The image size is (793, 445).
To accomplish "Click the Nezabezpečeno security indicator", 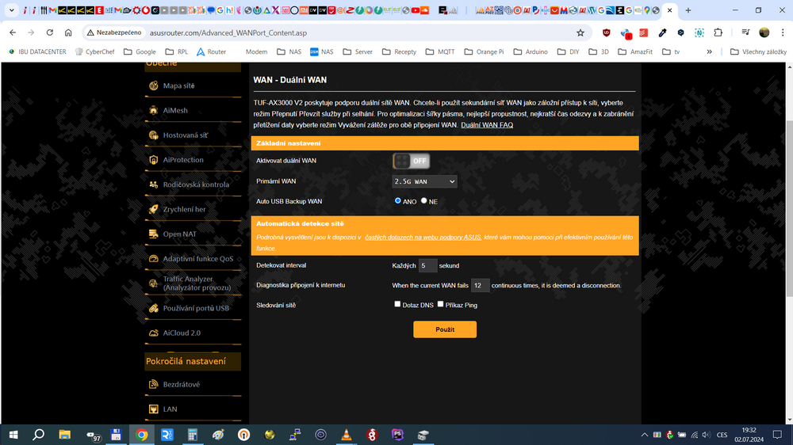I will coord(114,32).
